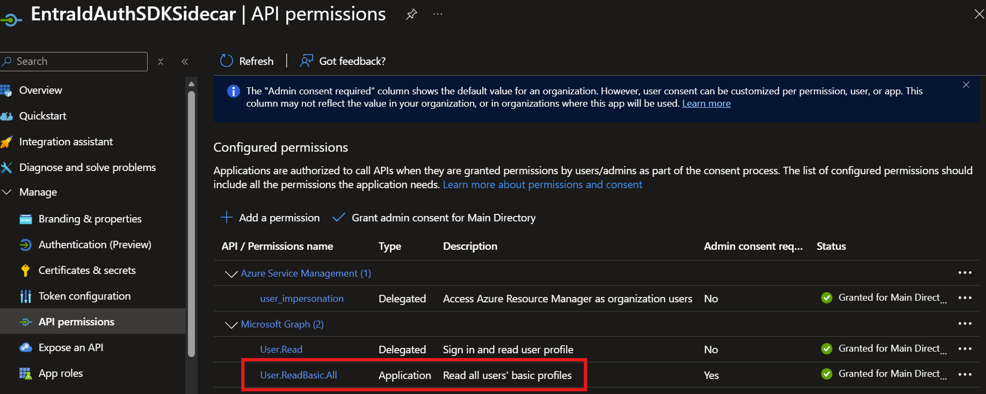This screenshot has height=394, width=986.
Task: Open the Expose an API section
Action: click(x=71, y=347)
